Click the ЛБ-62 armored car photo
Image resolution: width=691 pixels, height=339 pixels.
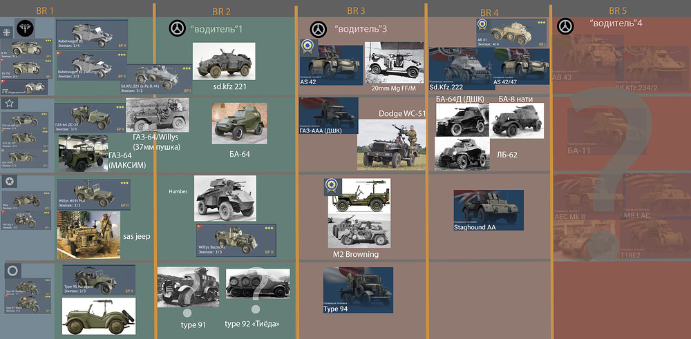462,154
